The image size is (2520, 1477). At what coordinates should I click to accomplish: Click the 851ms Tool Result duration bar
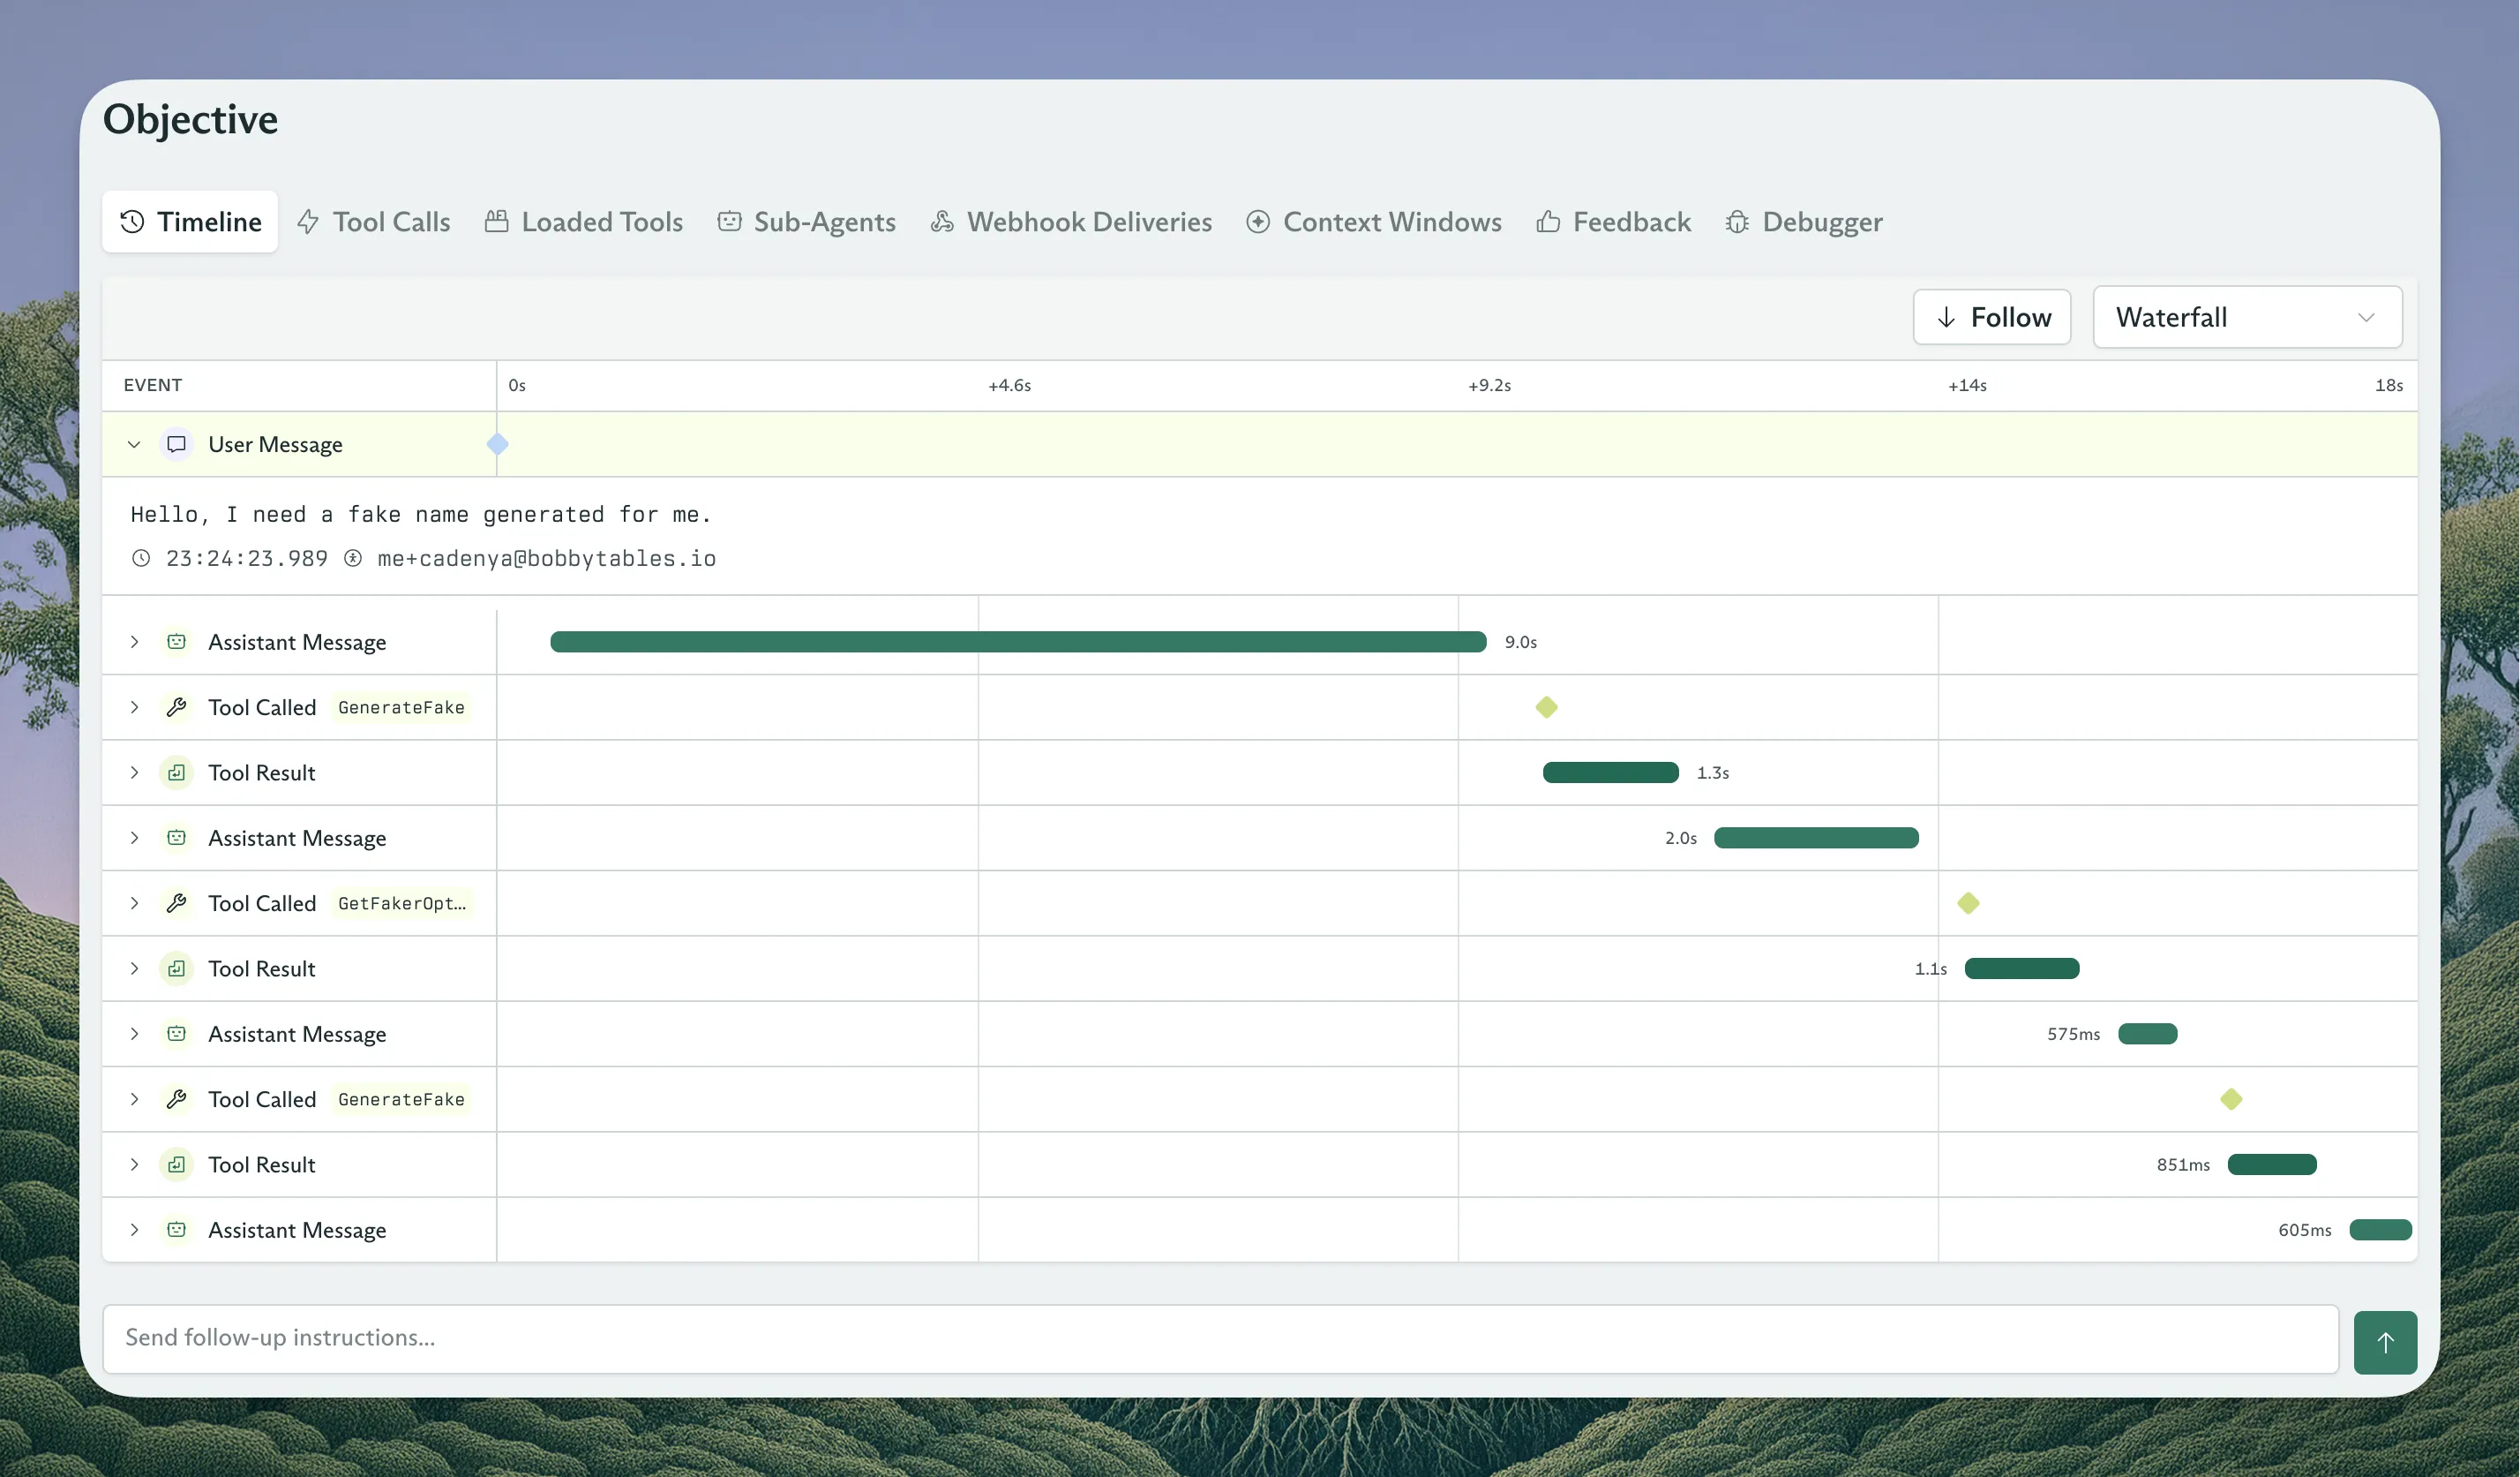tap(2272, 1164)
